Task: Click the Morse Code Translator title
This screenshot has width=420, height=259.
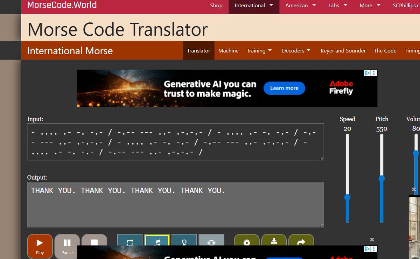Action: tap(117, 29)
